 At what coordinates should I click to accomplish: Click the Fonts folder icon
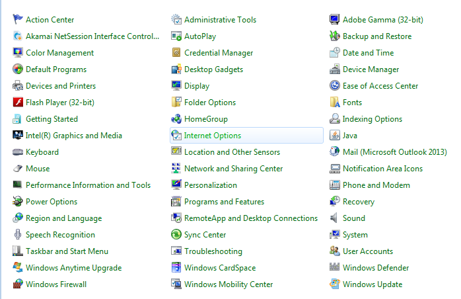tap(335, 103)
